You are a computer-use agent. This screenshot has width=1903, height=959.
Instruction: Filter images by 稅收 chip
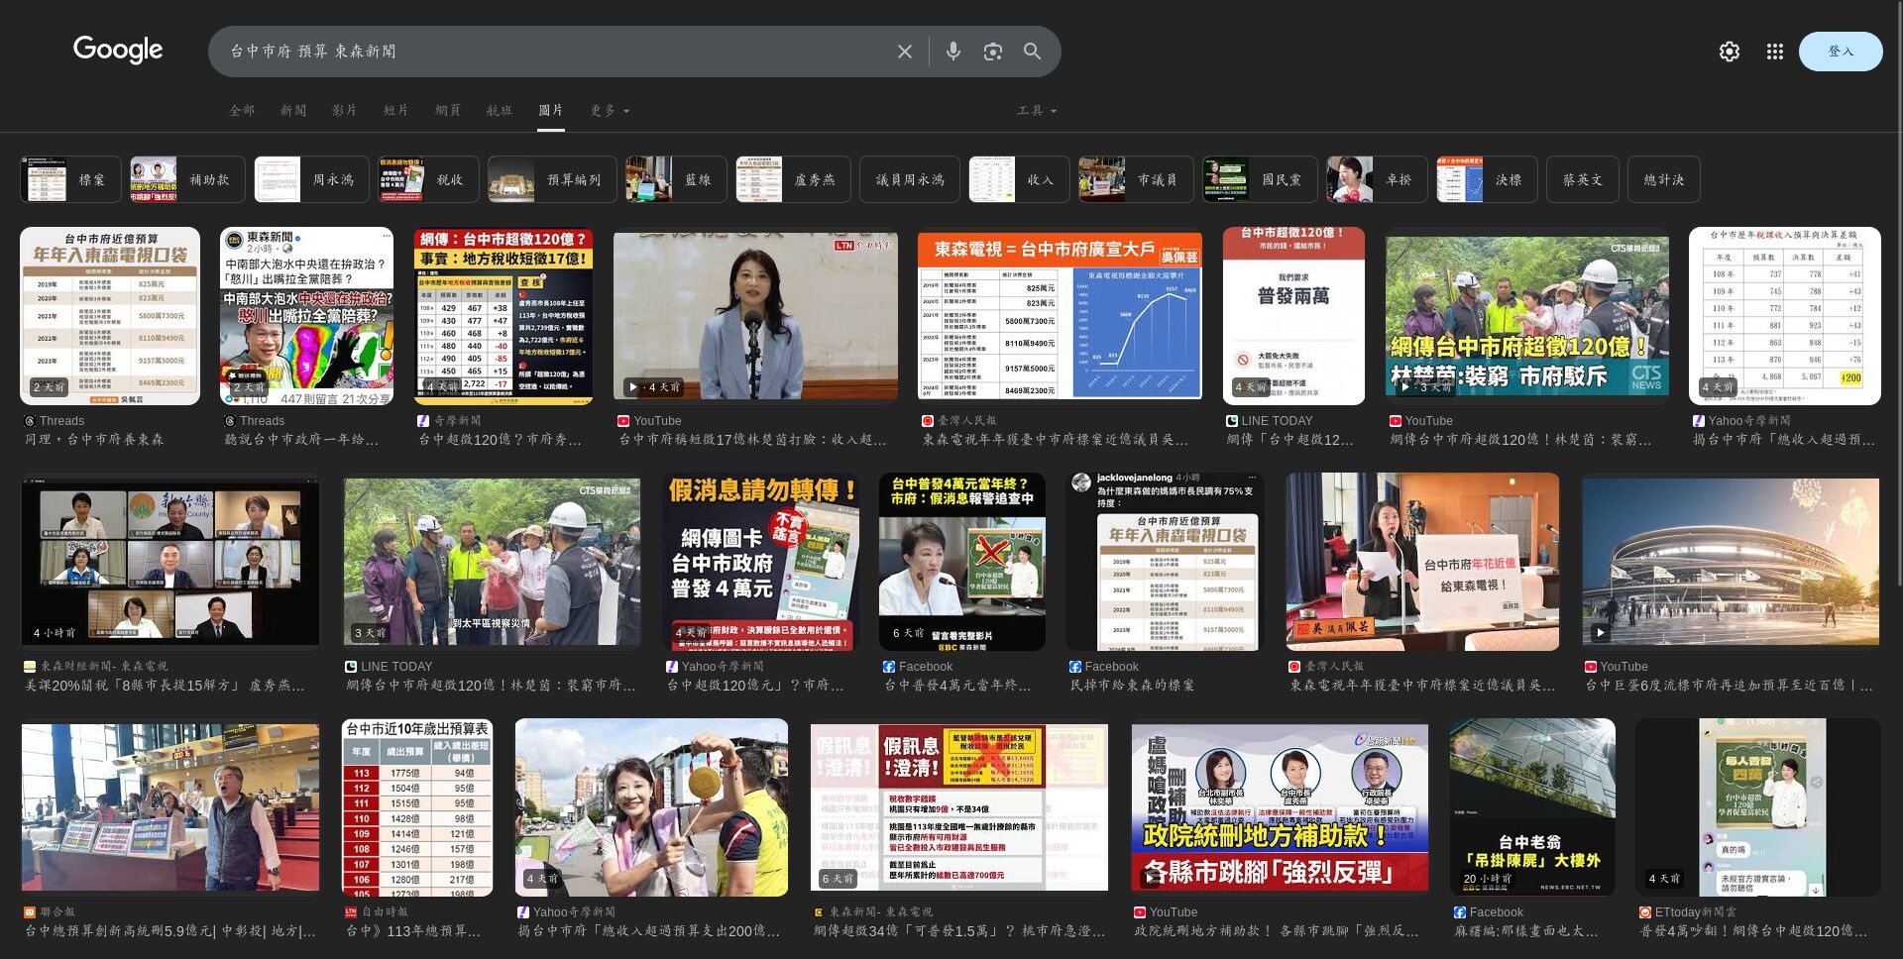(x=428, y=179)
